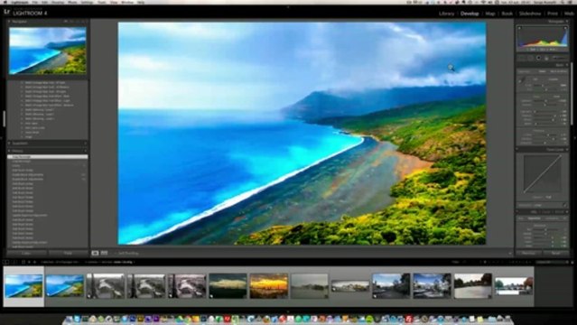Select the Adjustment Brush tool
The height and width of the screenshot is (325, 577).
click(x=559, y=58)
